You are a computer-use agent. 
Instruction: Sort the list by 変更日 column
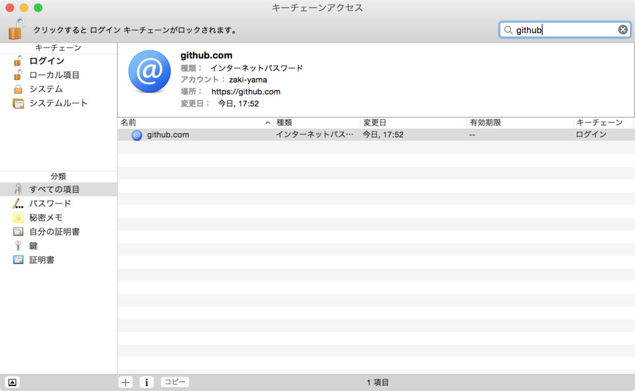[372, 122]
